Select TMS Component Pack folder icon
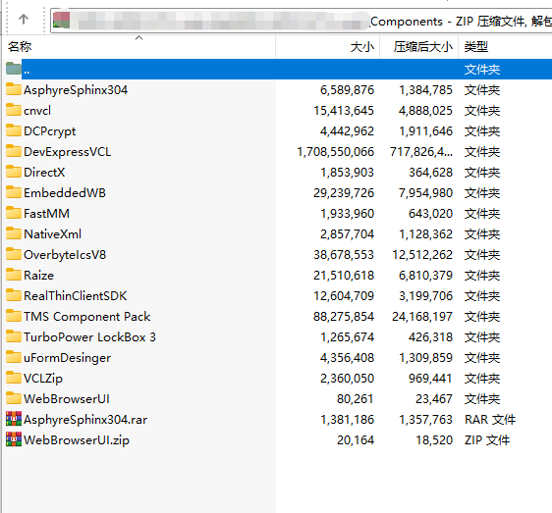 pyautogui.click(x=14, y=316)
